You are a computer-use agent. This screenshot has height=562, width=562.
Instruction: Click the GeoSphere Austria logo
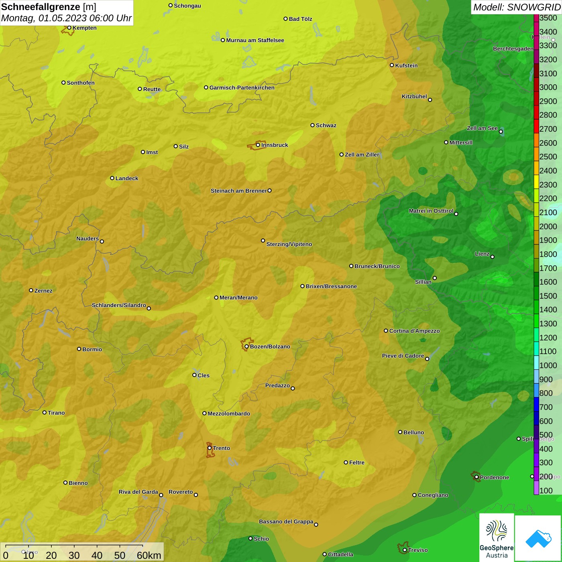(x=497, y=538)
